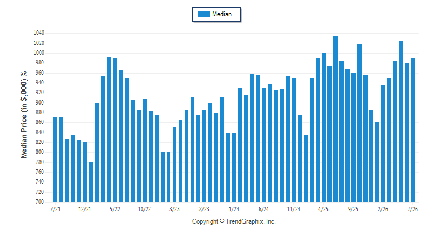
Task: Click the blue Median legend swatch
Action: pos(204,14)
